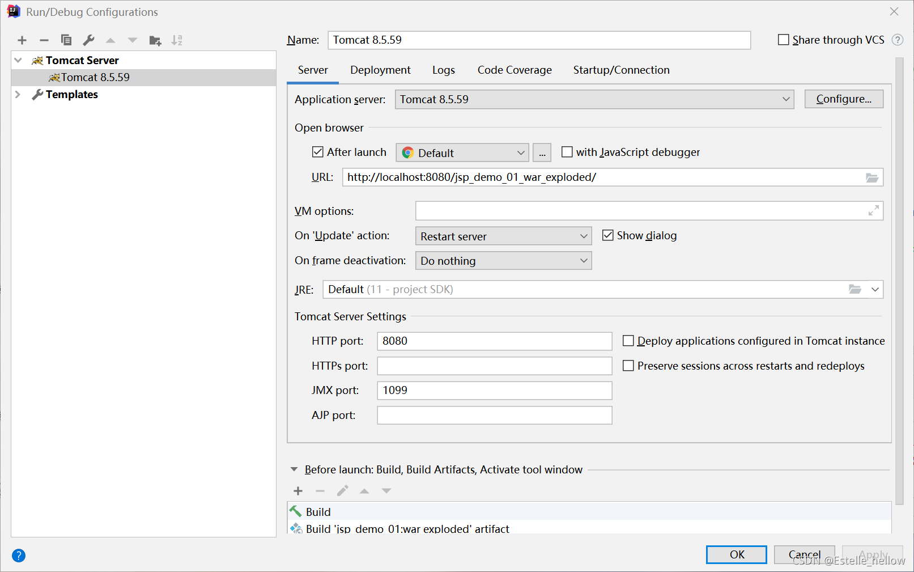Collapse the Before launch section
This screenshot has width=914, height=572.
pyautogui.click(x=294, y=469)
